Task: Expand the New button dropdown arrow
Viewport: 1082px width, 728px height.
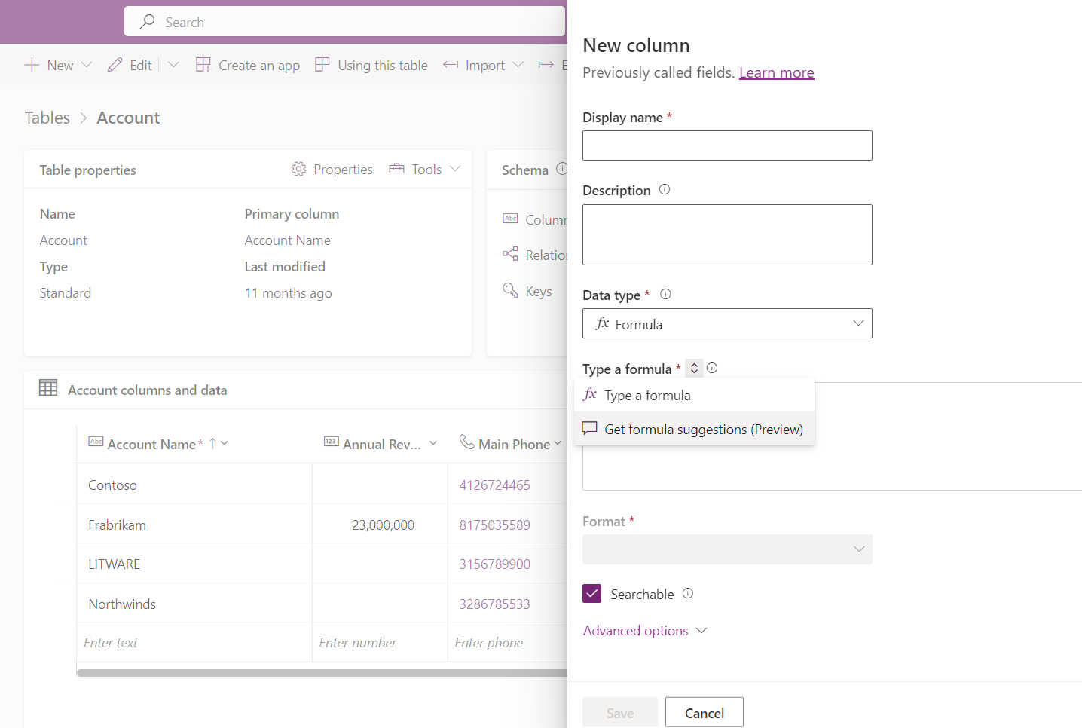Action: point(87,66)
